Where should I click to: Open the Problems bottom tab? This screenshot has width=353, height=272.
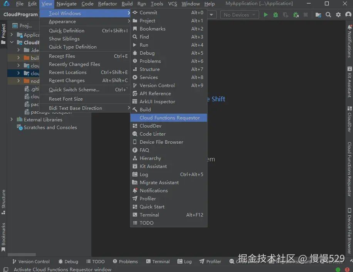[125, 262]
